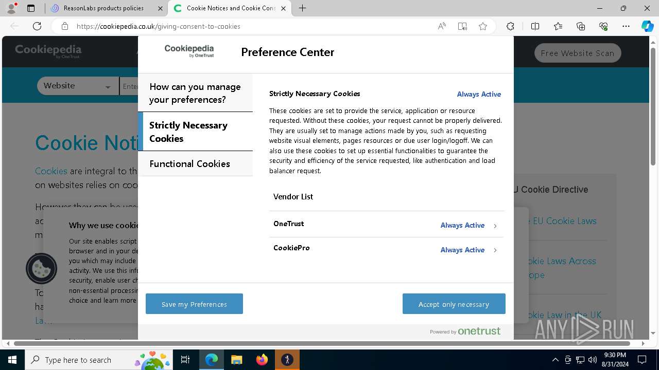Select How can you manage your preferences tab
The image size is (659, 370).
coord(195,93)
